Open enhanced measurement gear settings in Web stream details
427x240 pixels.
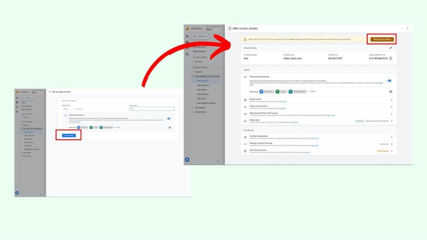point(391,91)
